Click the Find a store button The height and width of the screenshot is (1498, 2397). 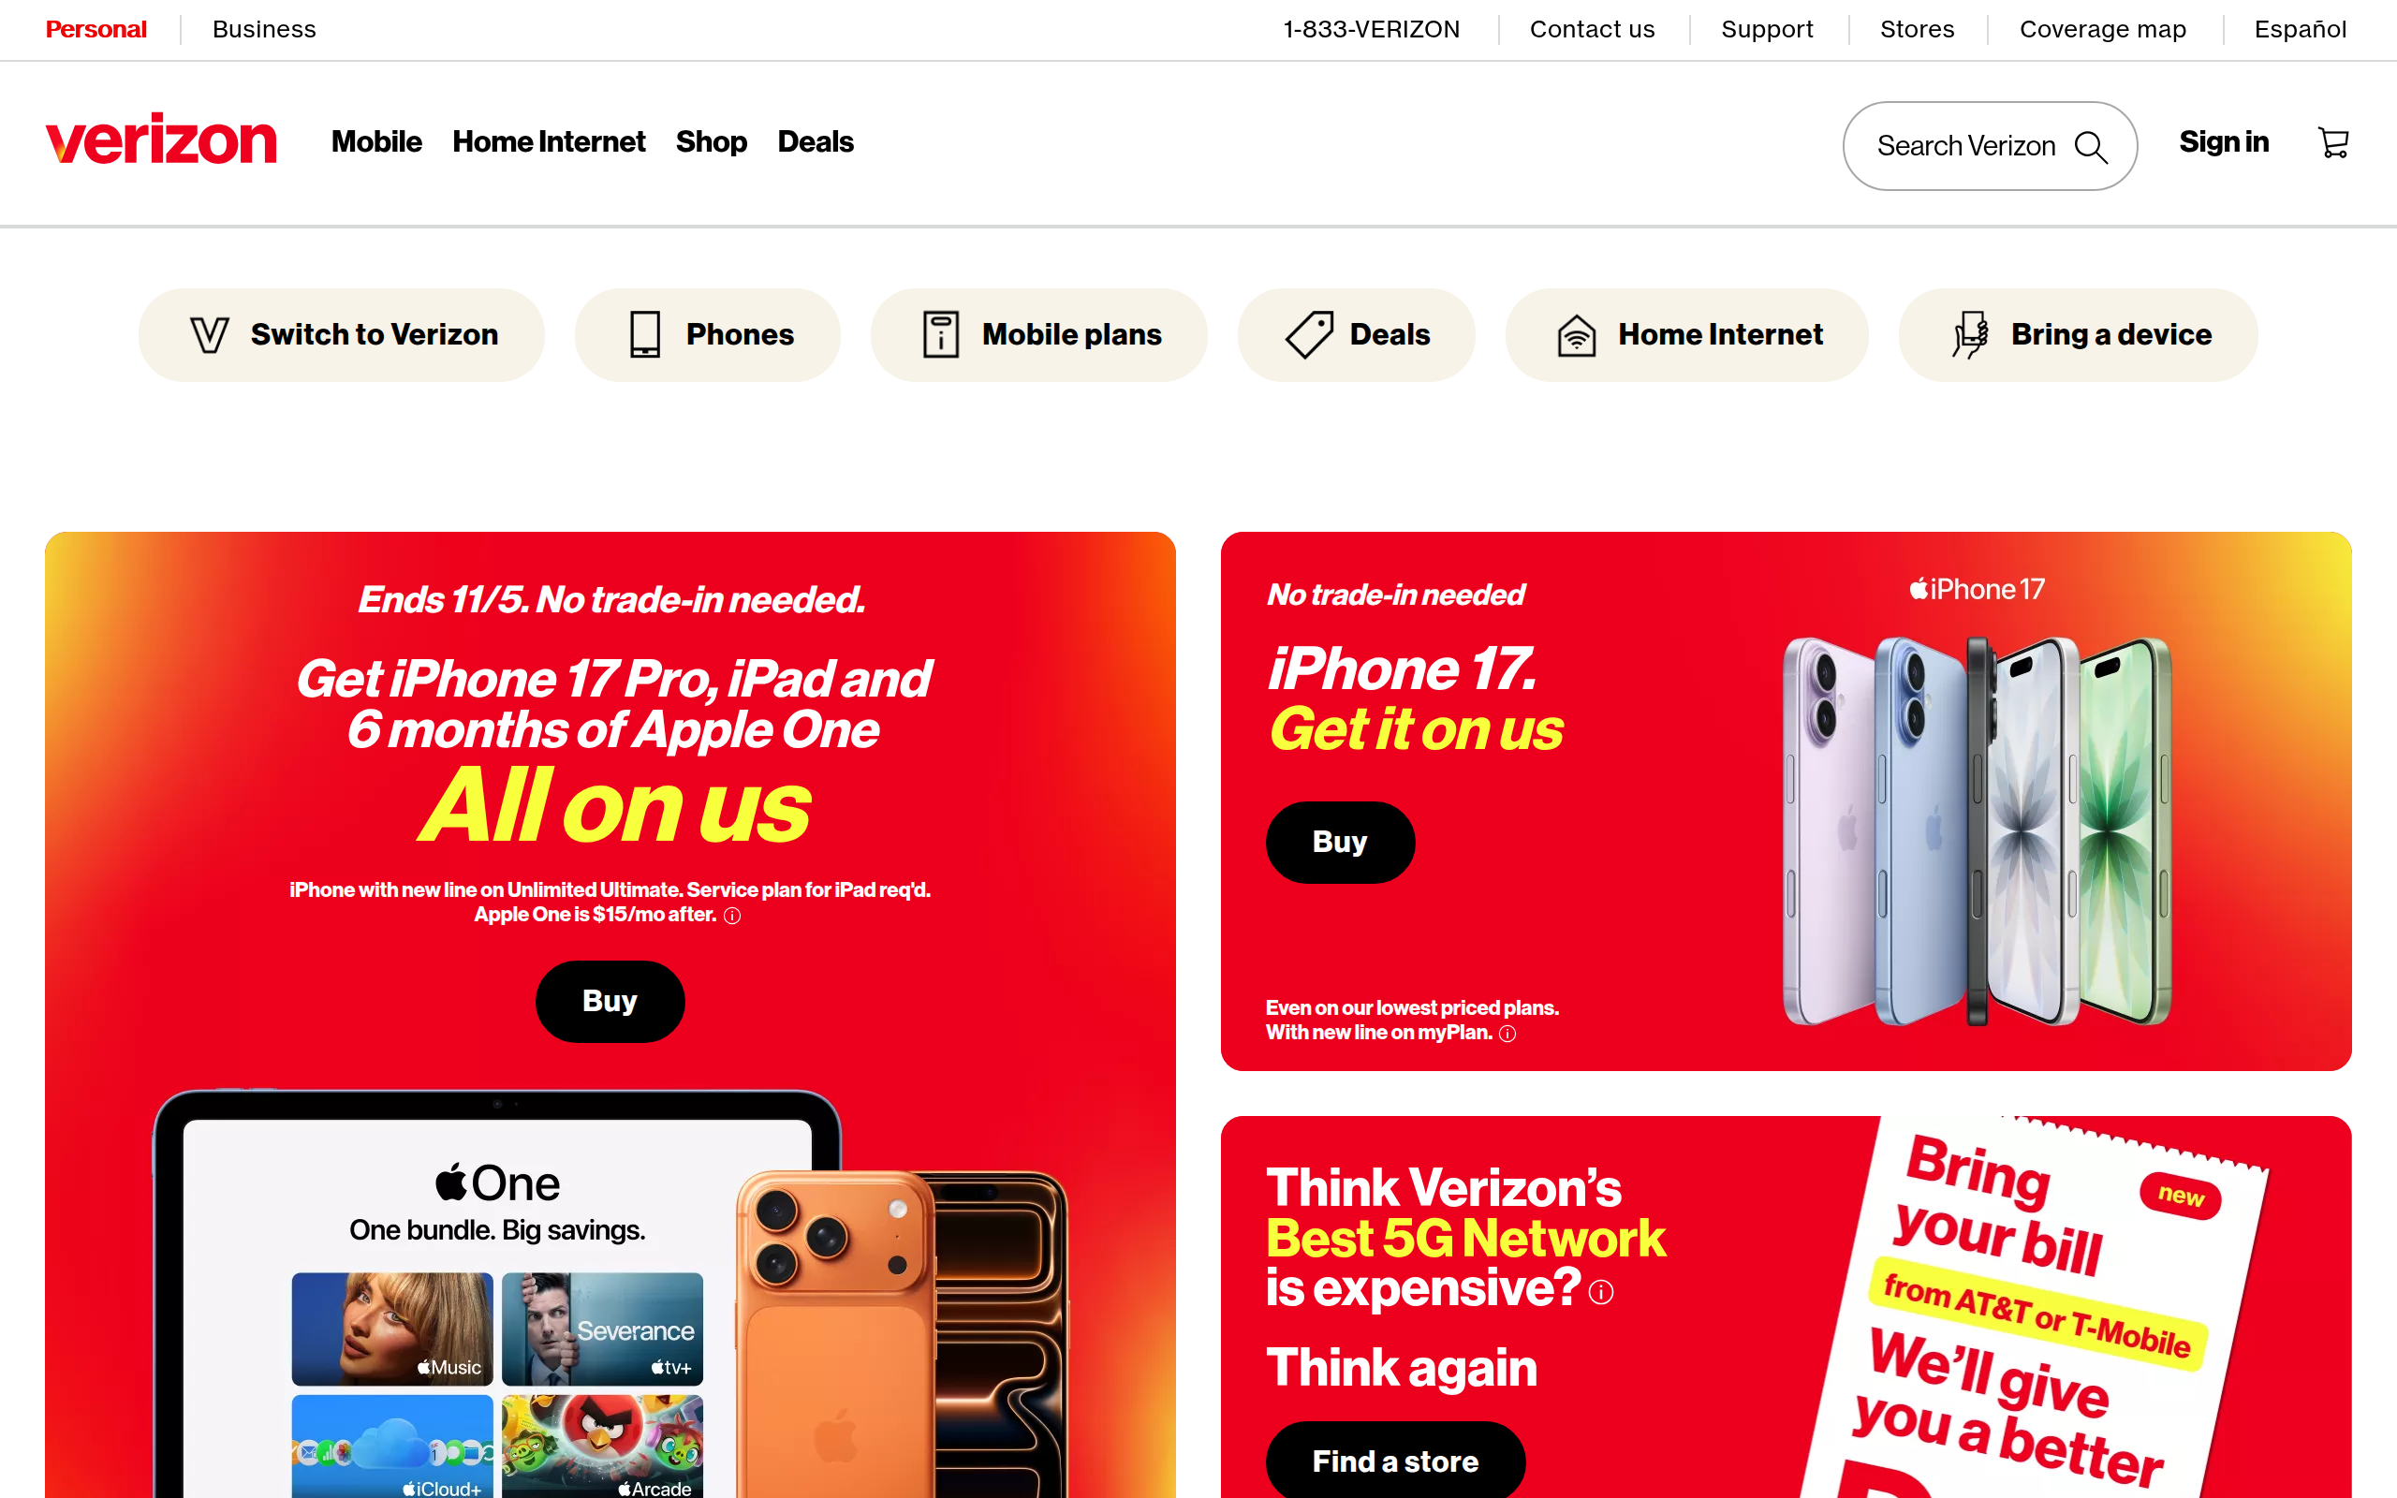point(1396,1461)
